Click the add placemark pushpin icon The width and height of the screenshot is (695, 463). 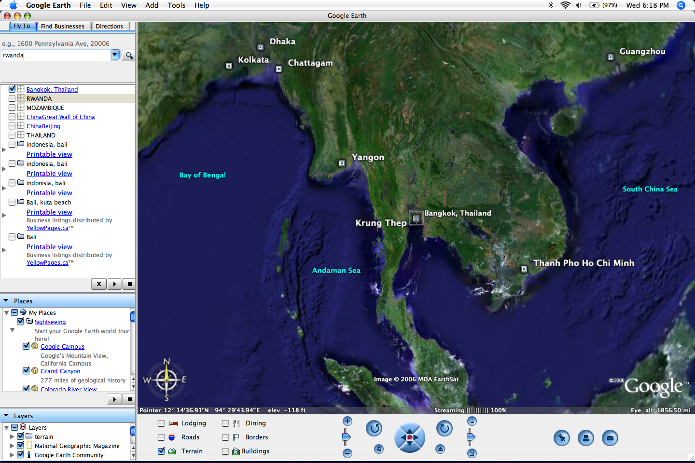tap(561, 438)
